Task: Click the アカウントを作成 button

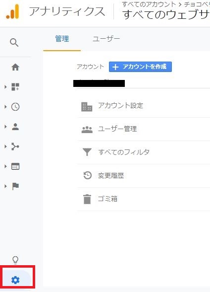Action: [140, 67]
